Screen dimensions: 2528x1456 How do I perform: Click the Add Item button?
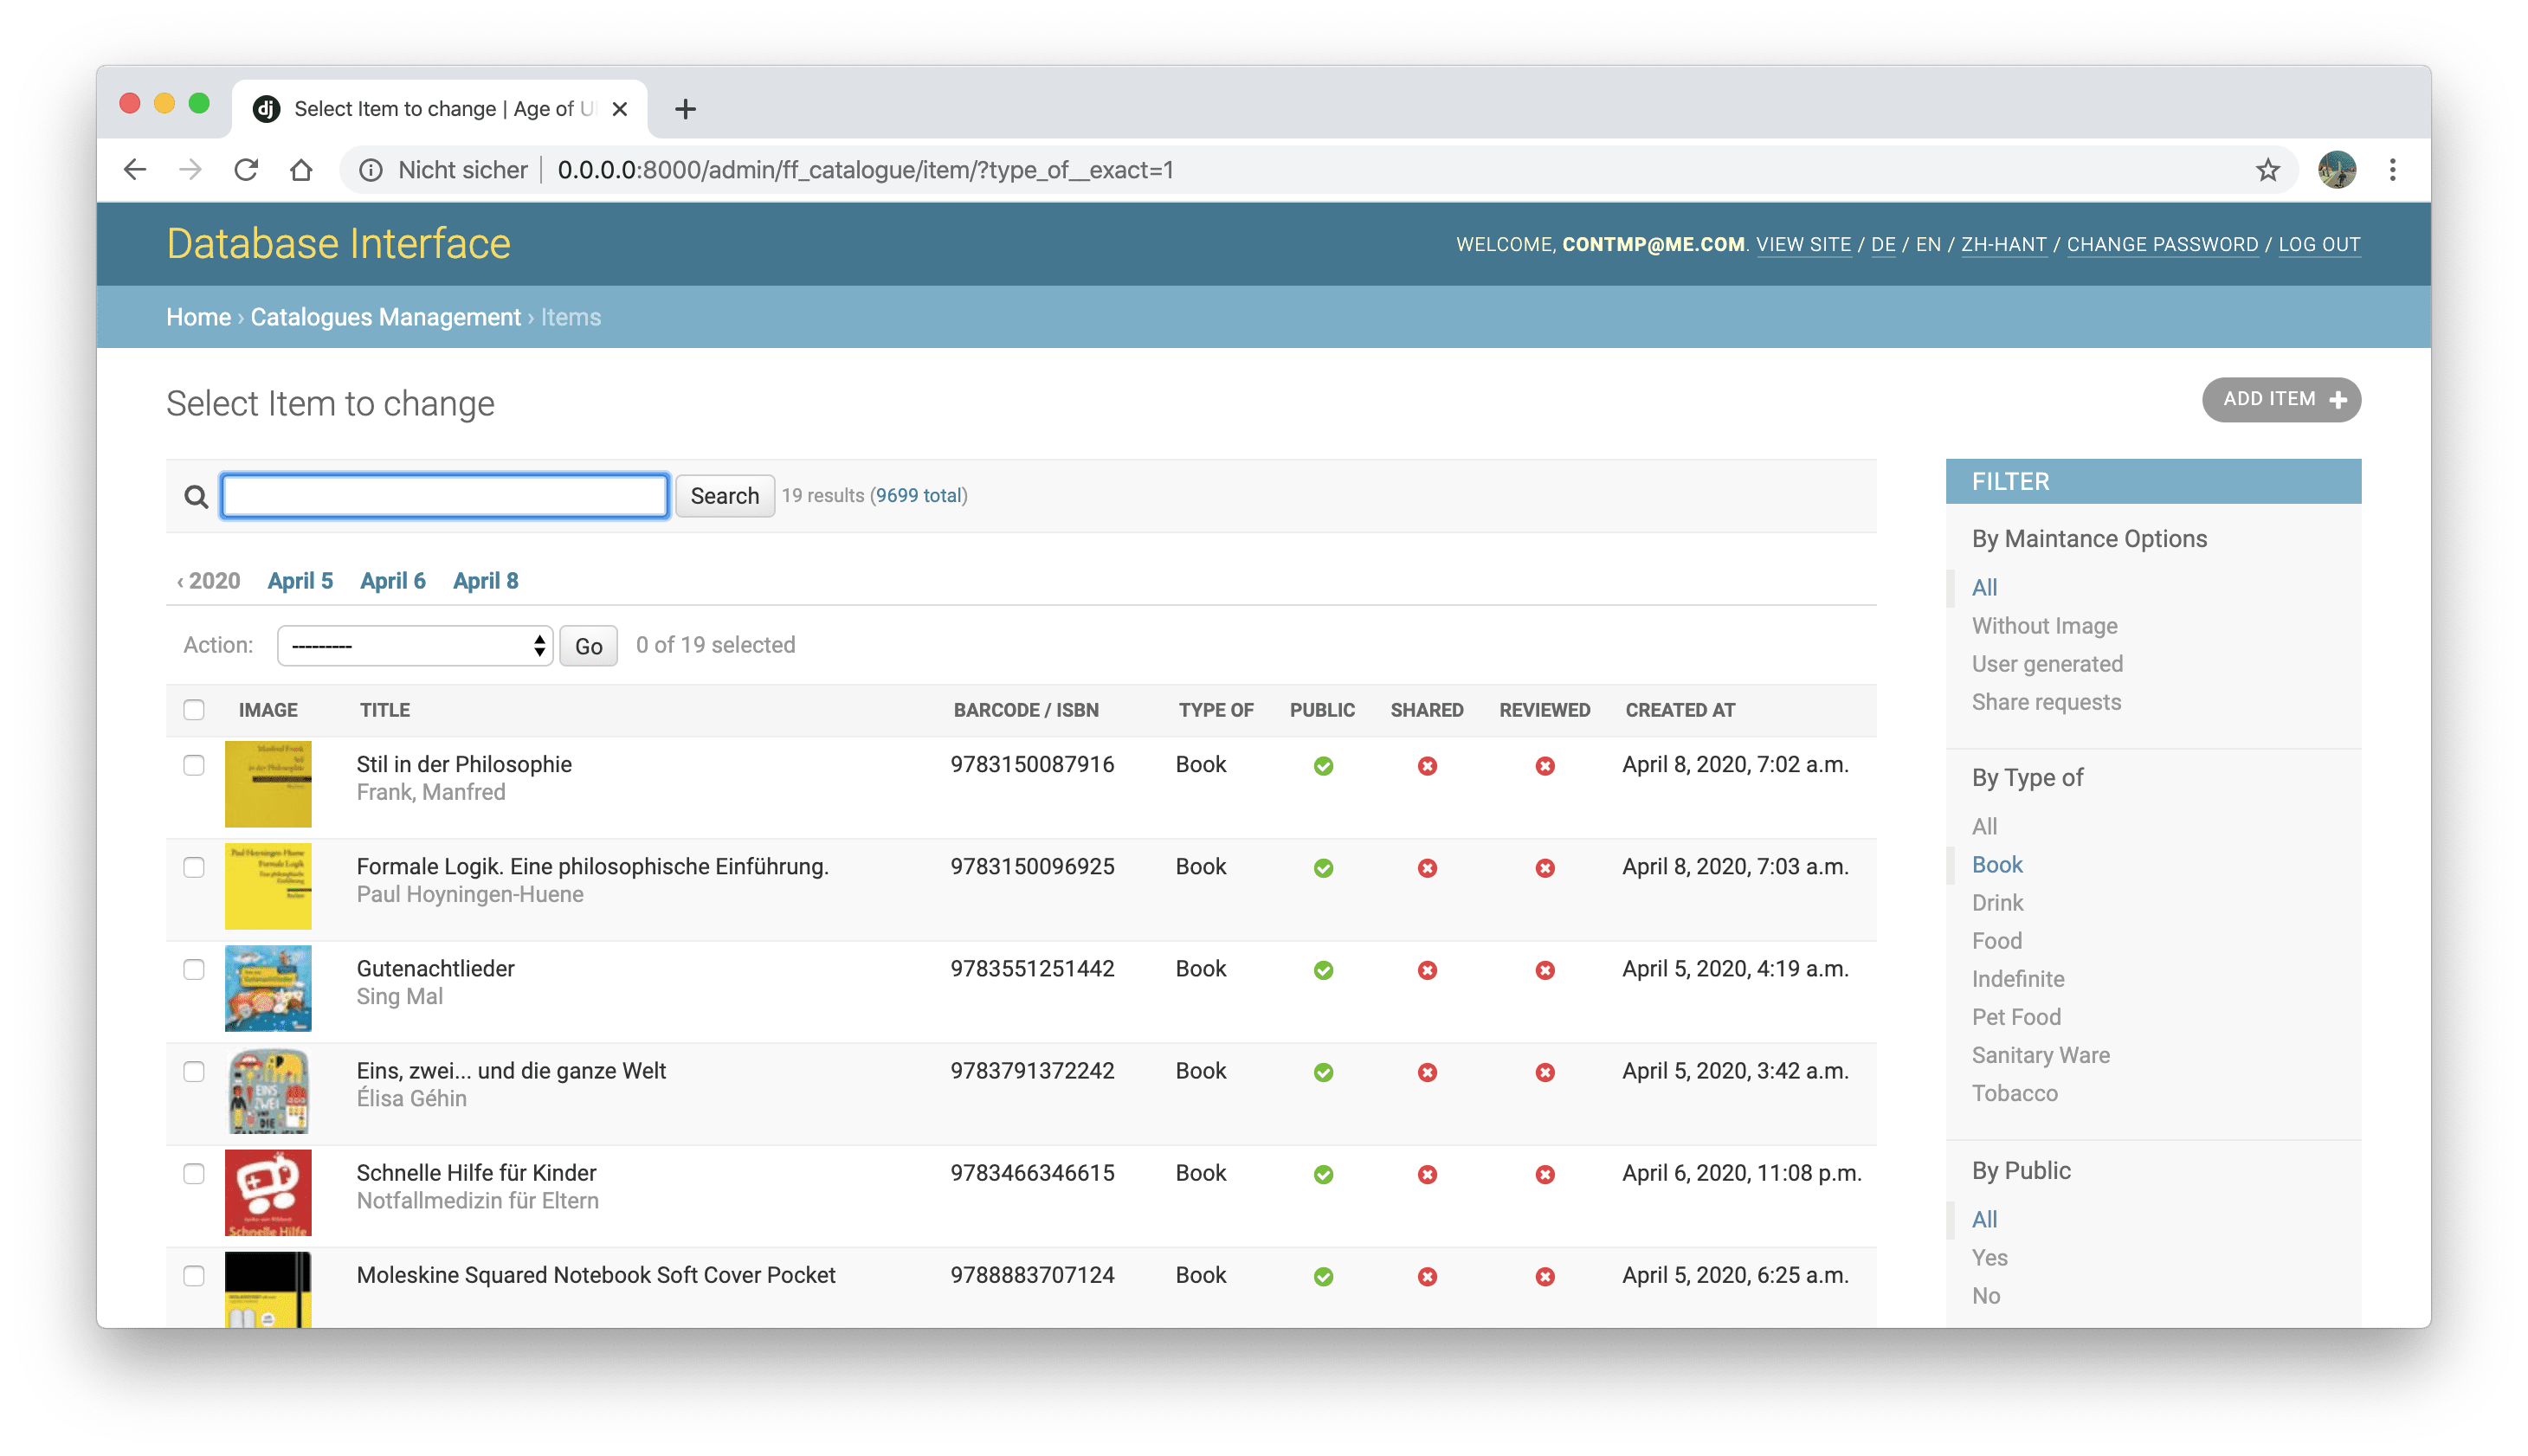tap(2280, 399)
